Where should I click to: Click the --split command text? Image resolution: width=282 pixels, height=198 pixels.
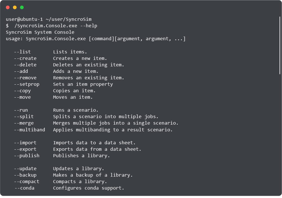[x=24, y=116]
